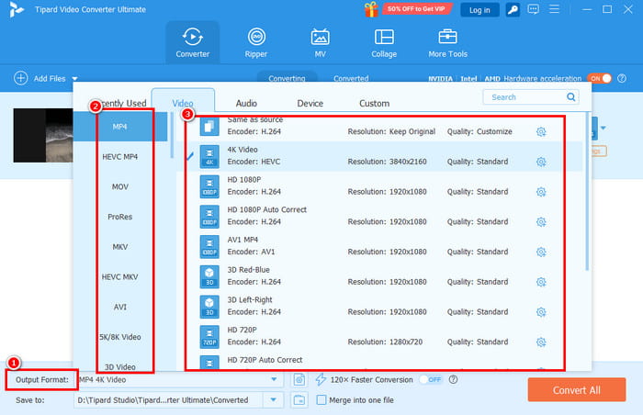Image resolution: width=643 pixels, height=415 pixels.
Task: Select MP4 format category
Action: (x=120, y=127)
